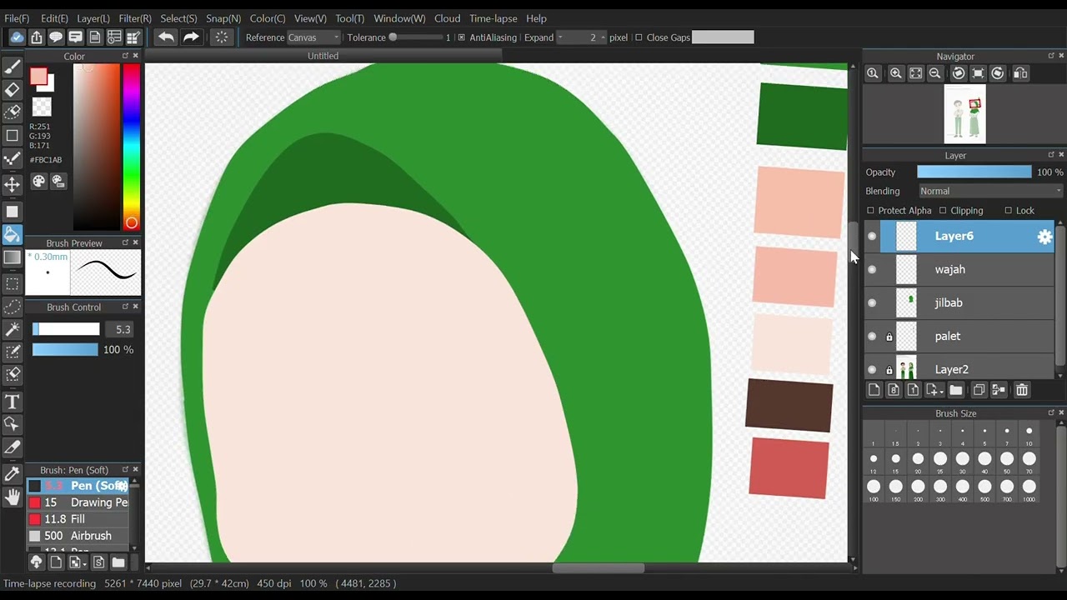
Task: Open the Cloud menu
Action: tap(447, 18)
